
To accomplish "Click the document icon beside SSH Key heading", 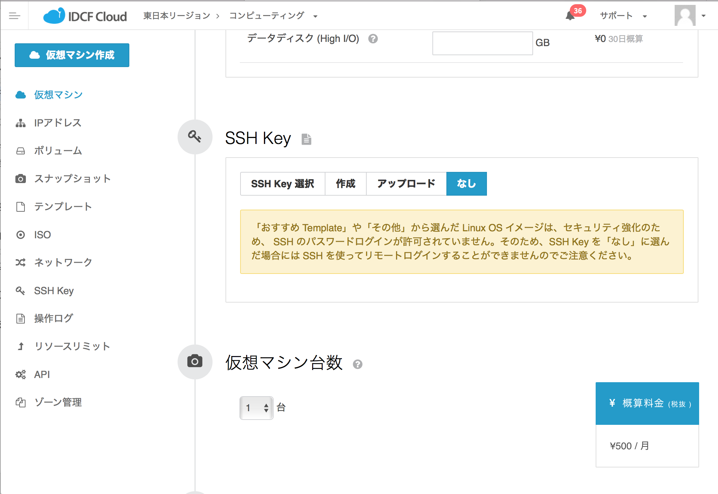I will point(306,139).
